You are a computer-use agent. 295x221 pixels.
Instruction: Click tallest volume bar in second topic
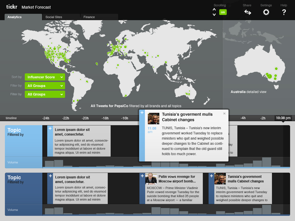pyautogui.click(x=266, y=210)
